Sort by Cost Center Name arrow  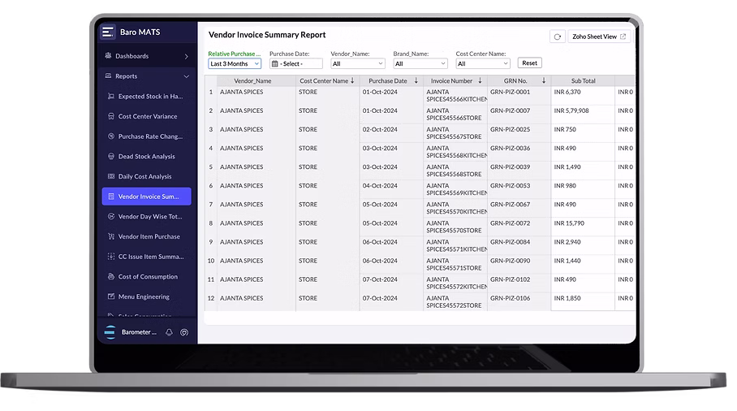pos(352,80)
